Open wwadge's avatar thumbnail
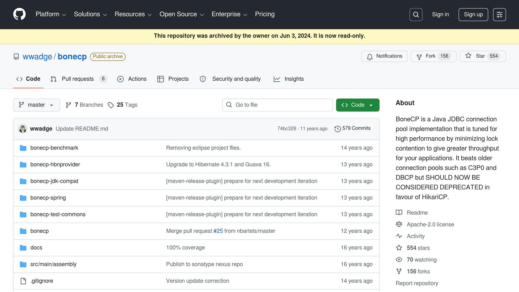519x292 pixels. 23,129
